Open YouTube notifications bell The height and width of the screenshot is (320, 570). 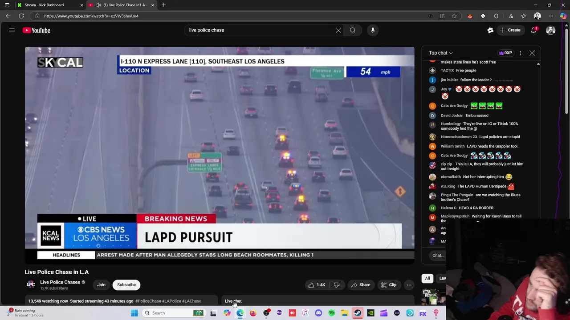tap(533, 30)
